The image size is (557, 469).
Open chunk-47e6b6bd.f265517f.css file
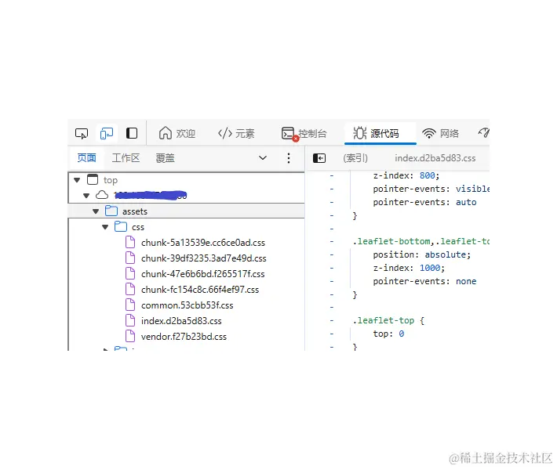point(203,274)
